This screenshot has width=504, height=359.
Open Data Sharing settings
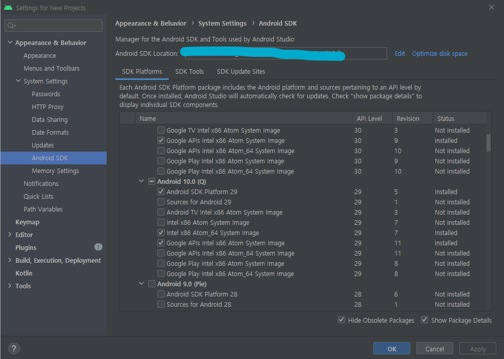tap(50, 120)
